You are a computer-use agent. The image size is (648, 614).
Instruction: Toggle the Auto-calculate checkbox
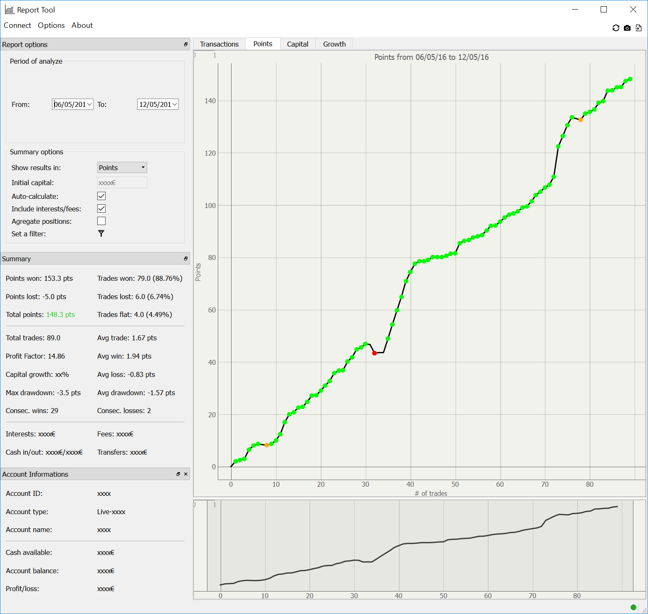point(101,196)
